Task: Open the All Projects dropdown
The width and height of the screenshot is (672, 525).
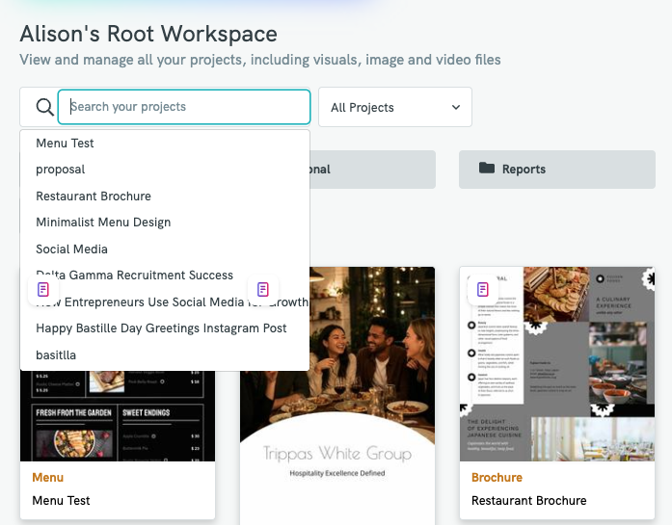Action: click(x=395, y=107)
